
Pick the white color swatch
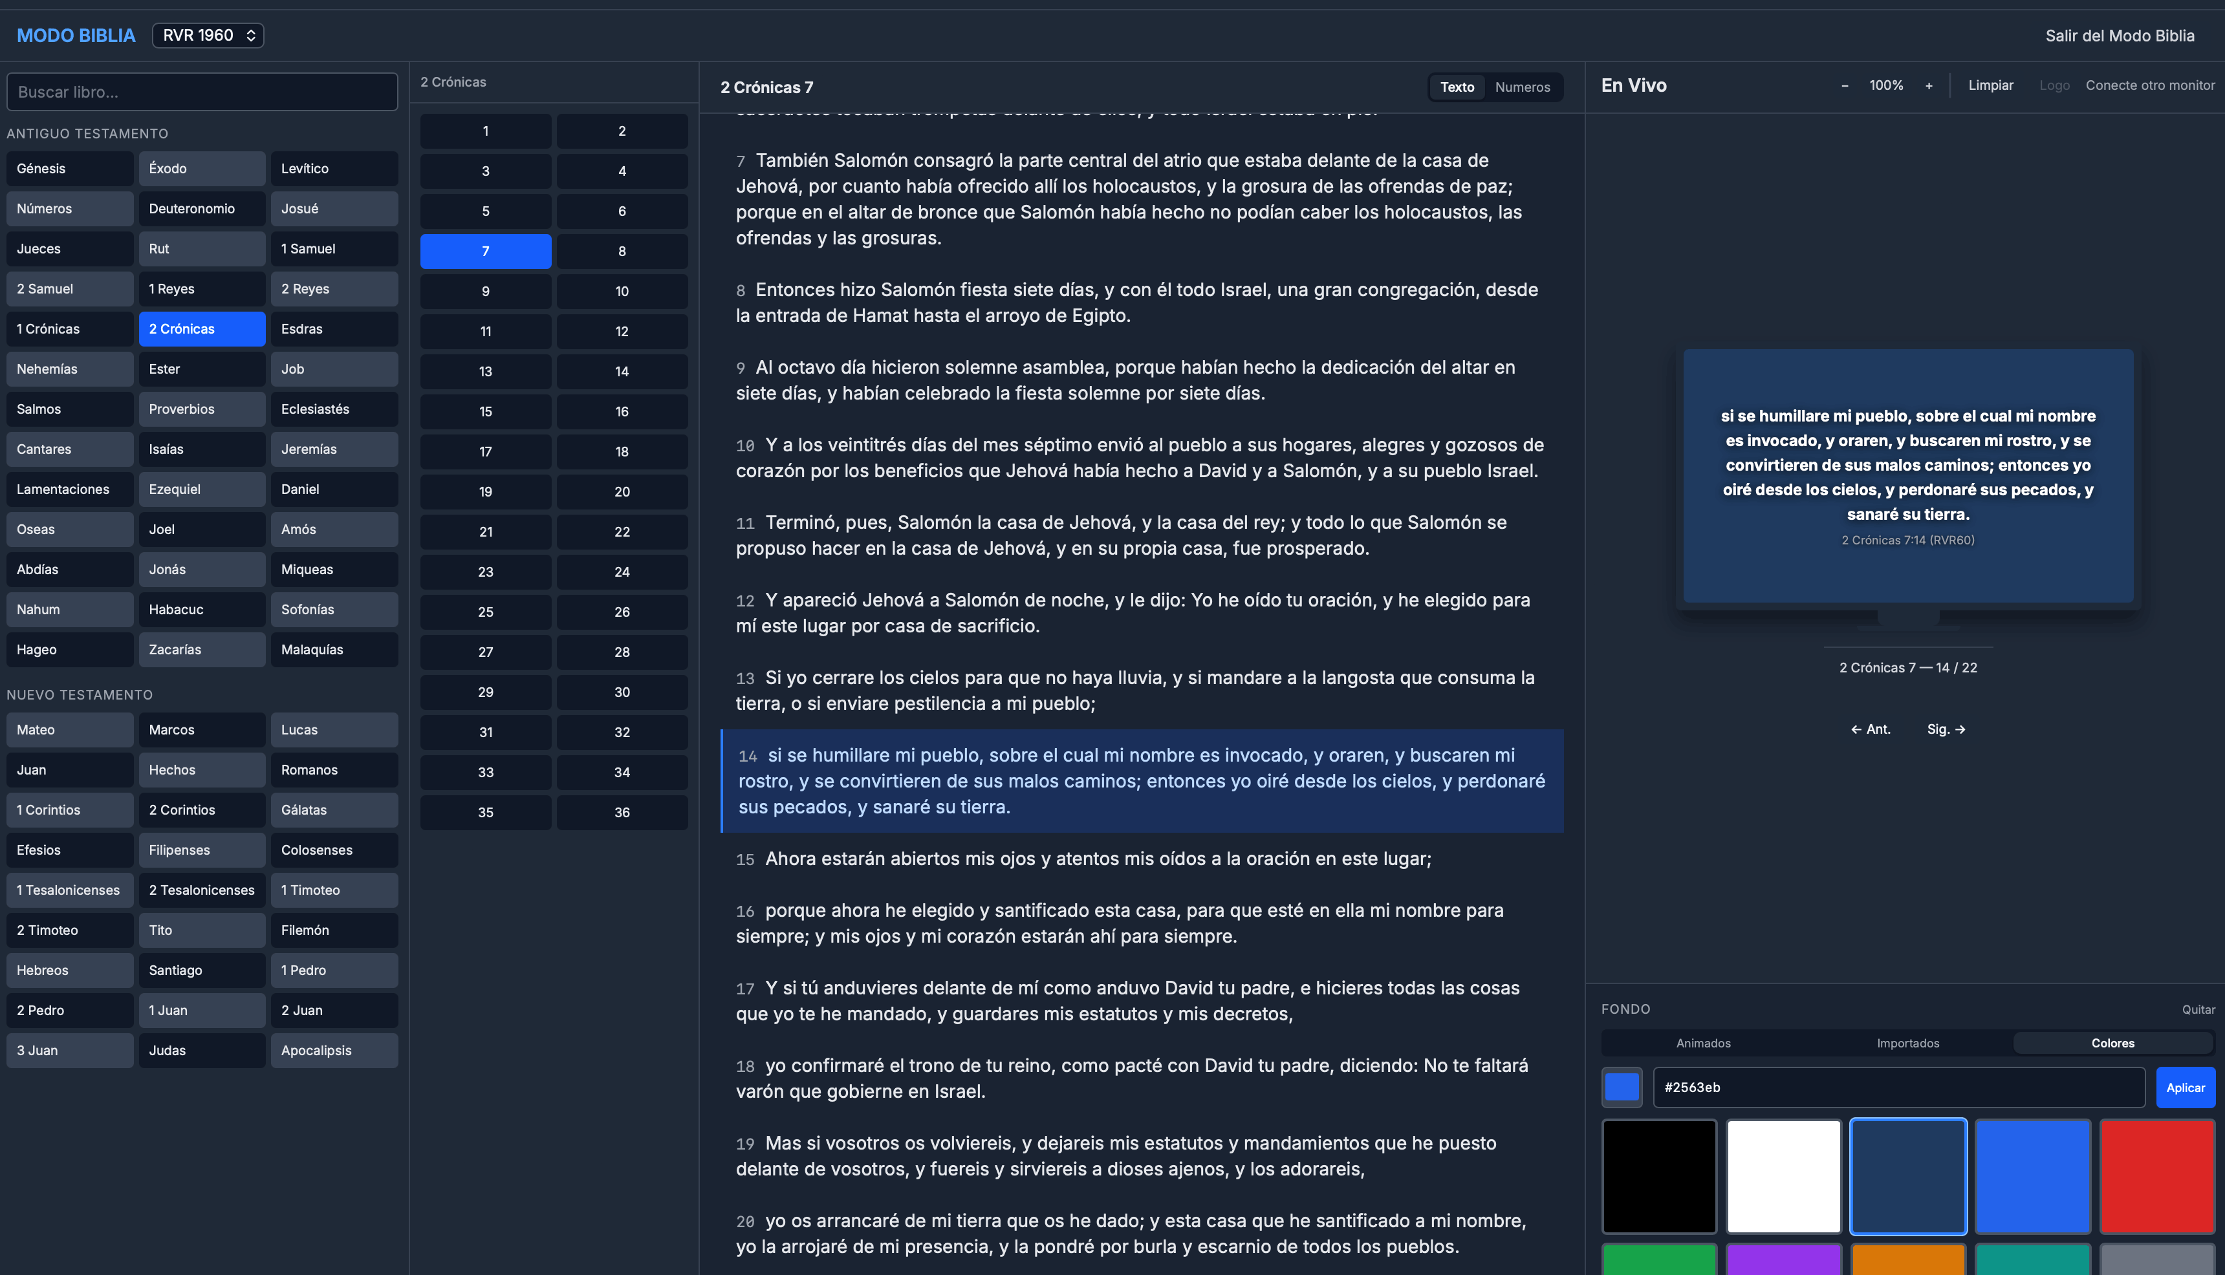click(x=1783, y=1176)
